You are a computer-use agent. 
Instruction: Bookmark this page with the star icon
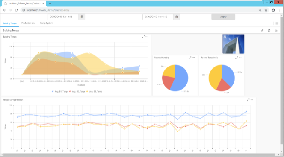point(266,10)
